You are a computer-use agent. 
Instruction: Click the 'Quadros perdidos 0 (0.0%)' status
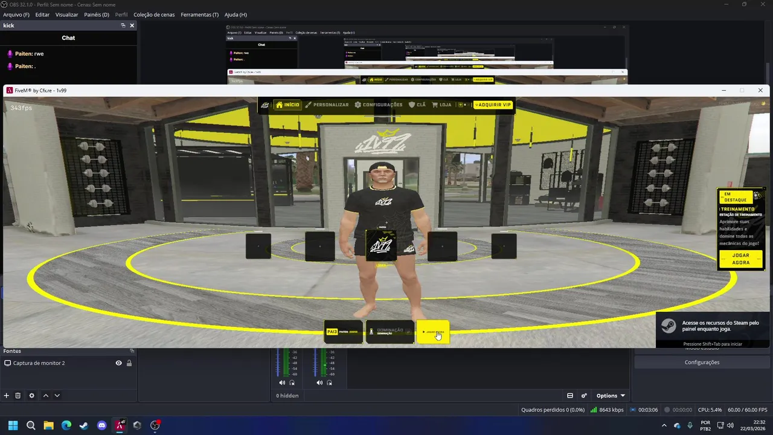pos(553,410)
